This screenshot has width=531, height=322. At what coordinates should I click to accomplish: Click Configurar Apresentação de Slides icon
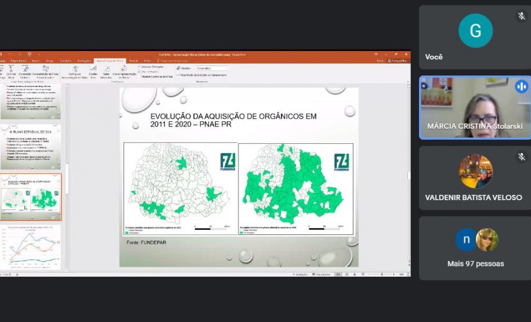(75, 70)
